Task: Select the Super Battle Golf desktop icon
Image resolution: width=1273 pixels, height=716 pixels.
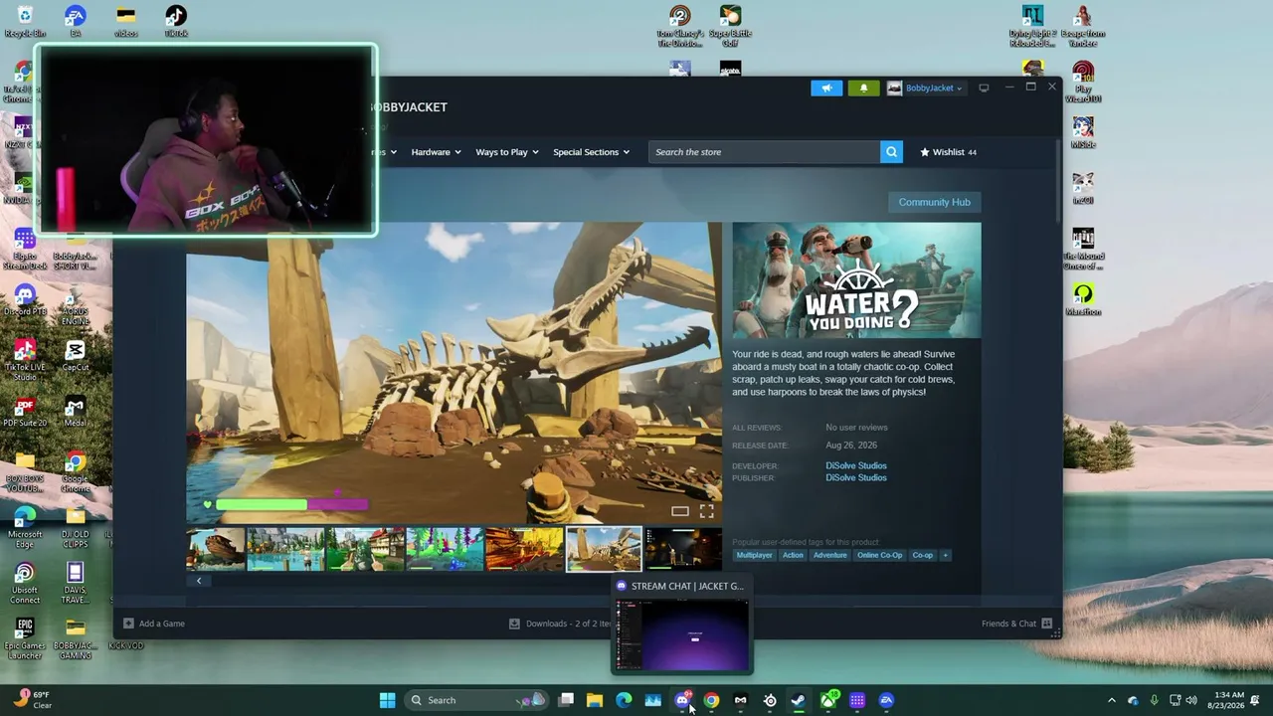Action: [730, 26]
